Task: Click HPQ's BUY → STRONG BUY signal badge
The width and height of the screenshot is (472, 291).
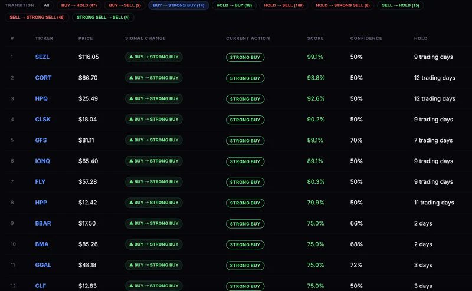Action: [x=154, y=98]
